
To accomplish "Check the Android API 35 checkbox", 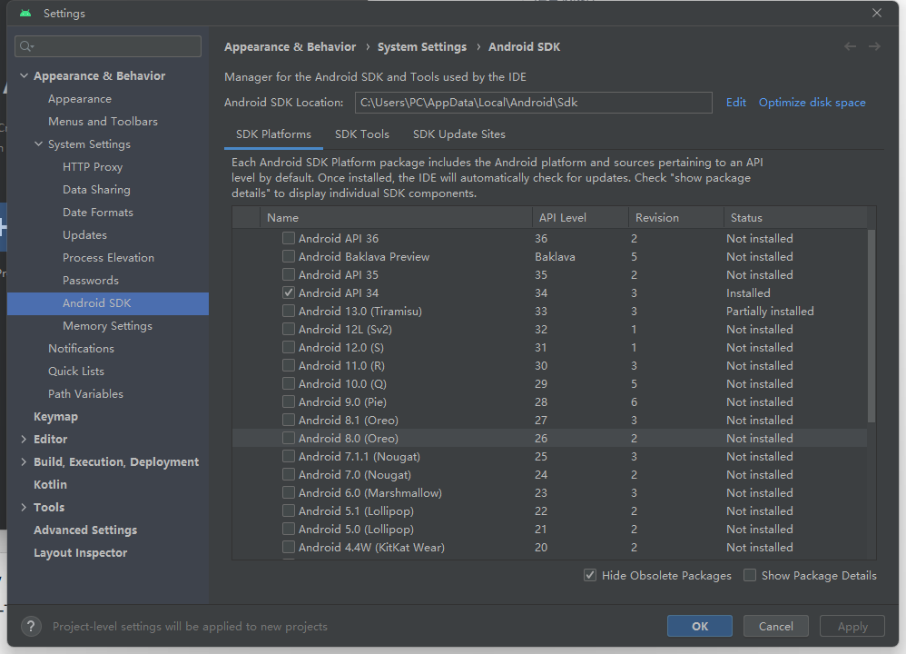I will pos(289,274).
